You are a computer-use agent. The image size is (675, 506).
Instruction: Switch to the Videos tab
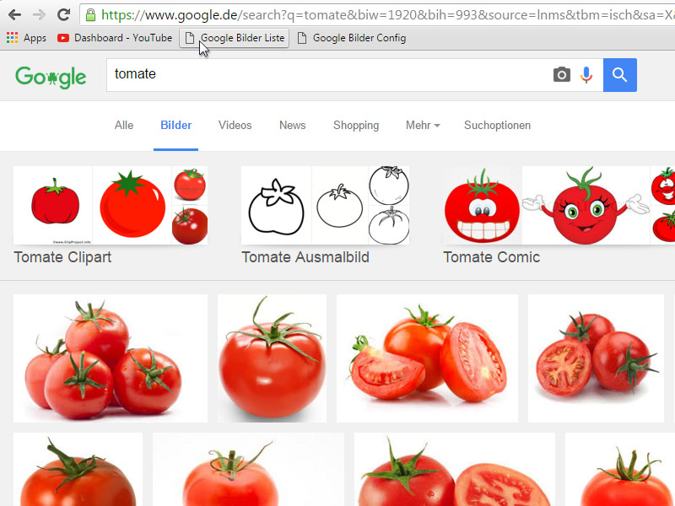pos(235,125)
